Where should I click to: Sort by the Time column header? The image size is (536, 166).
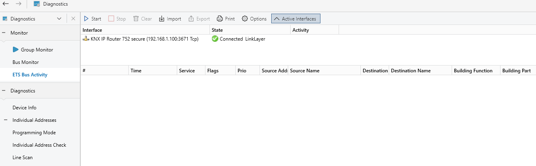[x=153, y=70]
